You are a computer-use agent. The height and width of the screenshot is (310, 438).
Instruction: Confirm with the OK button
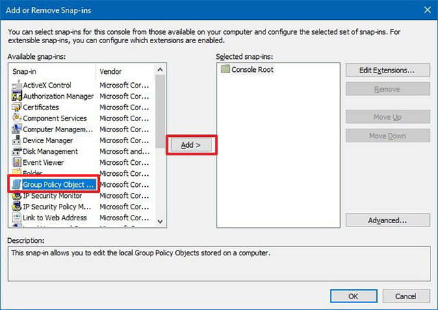[x=354, y=296]
